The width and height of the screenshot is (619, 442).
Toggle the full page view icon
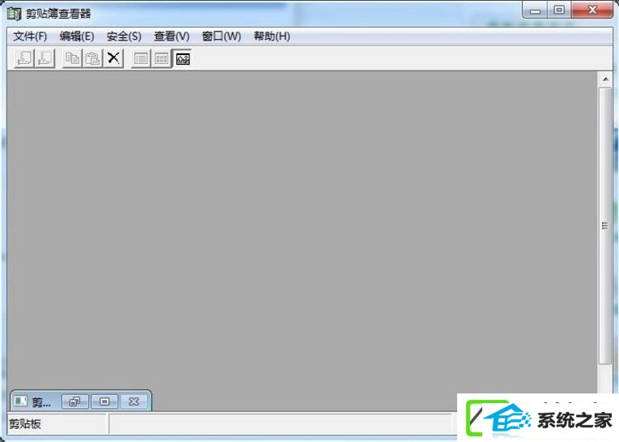[183, 59]
